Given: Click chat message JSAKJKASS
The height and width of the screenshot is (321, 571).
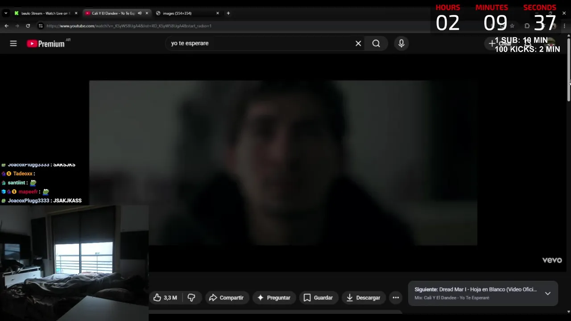Looking at the screenshot, I should pyautogui.click(x=67, y=201).
